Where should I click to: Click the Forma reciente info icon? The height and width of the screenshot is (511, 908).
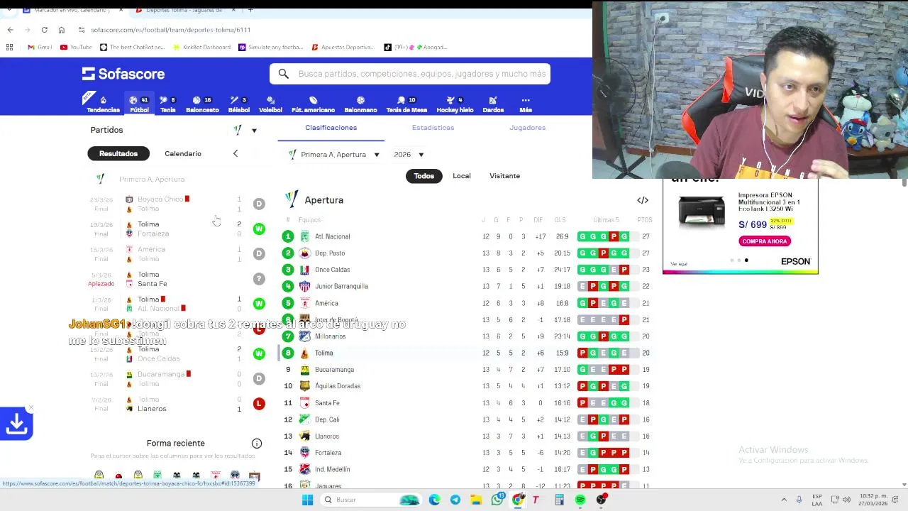257,444
